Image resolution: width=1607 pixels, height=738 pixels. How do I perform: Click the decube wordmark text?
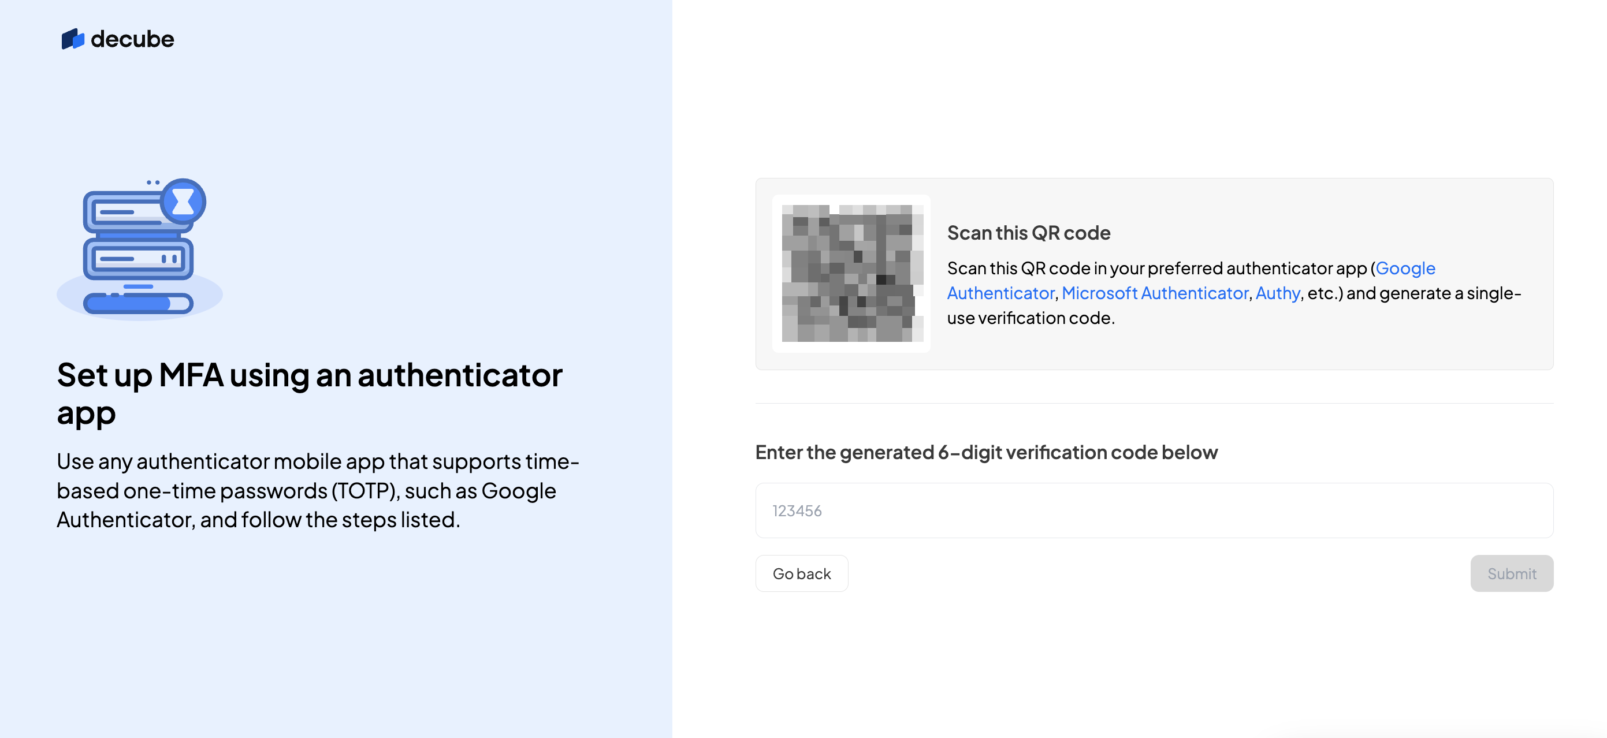pos(132,39)
